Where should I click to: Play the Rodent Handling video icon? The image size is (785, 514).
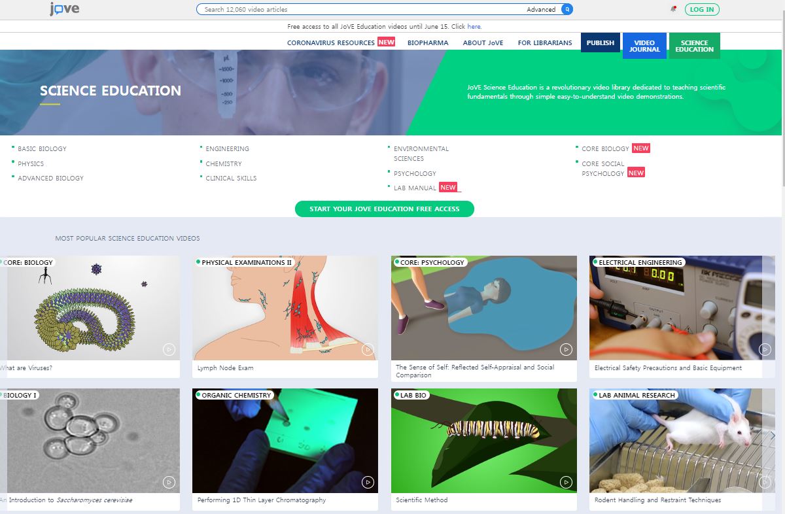tap(765, 483)
